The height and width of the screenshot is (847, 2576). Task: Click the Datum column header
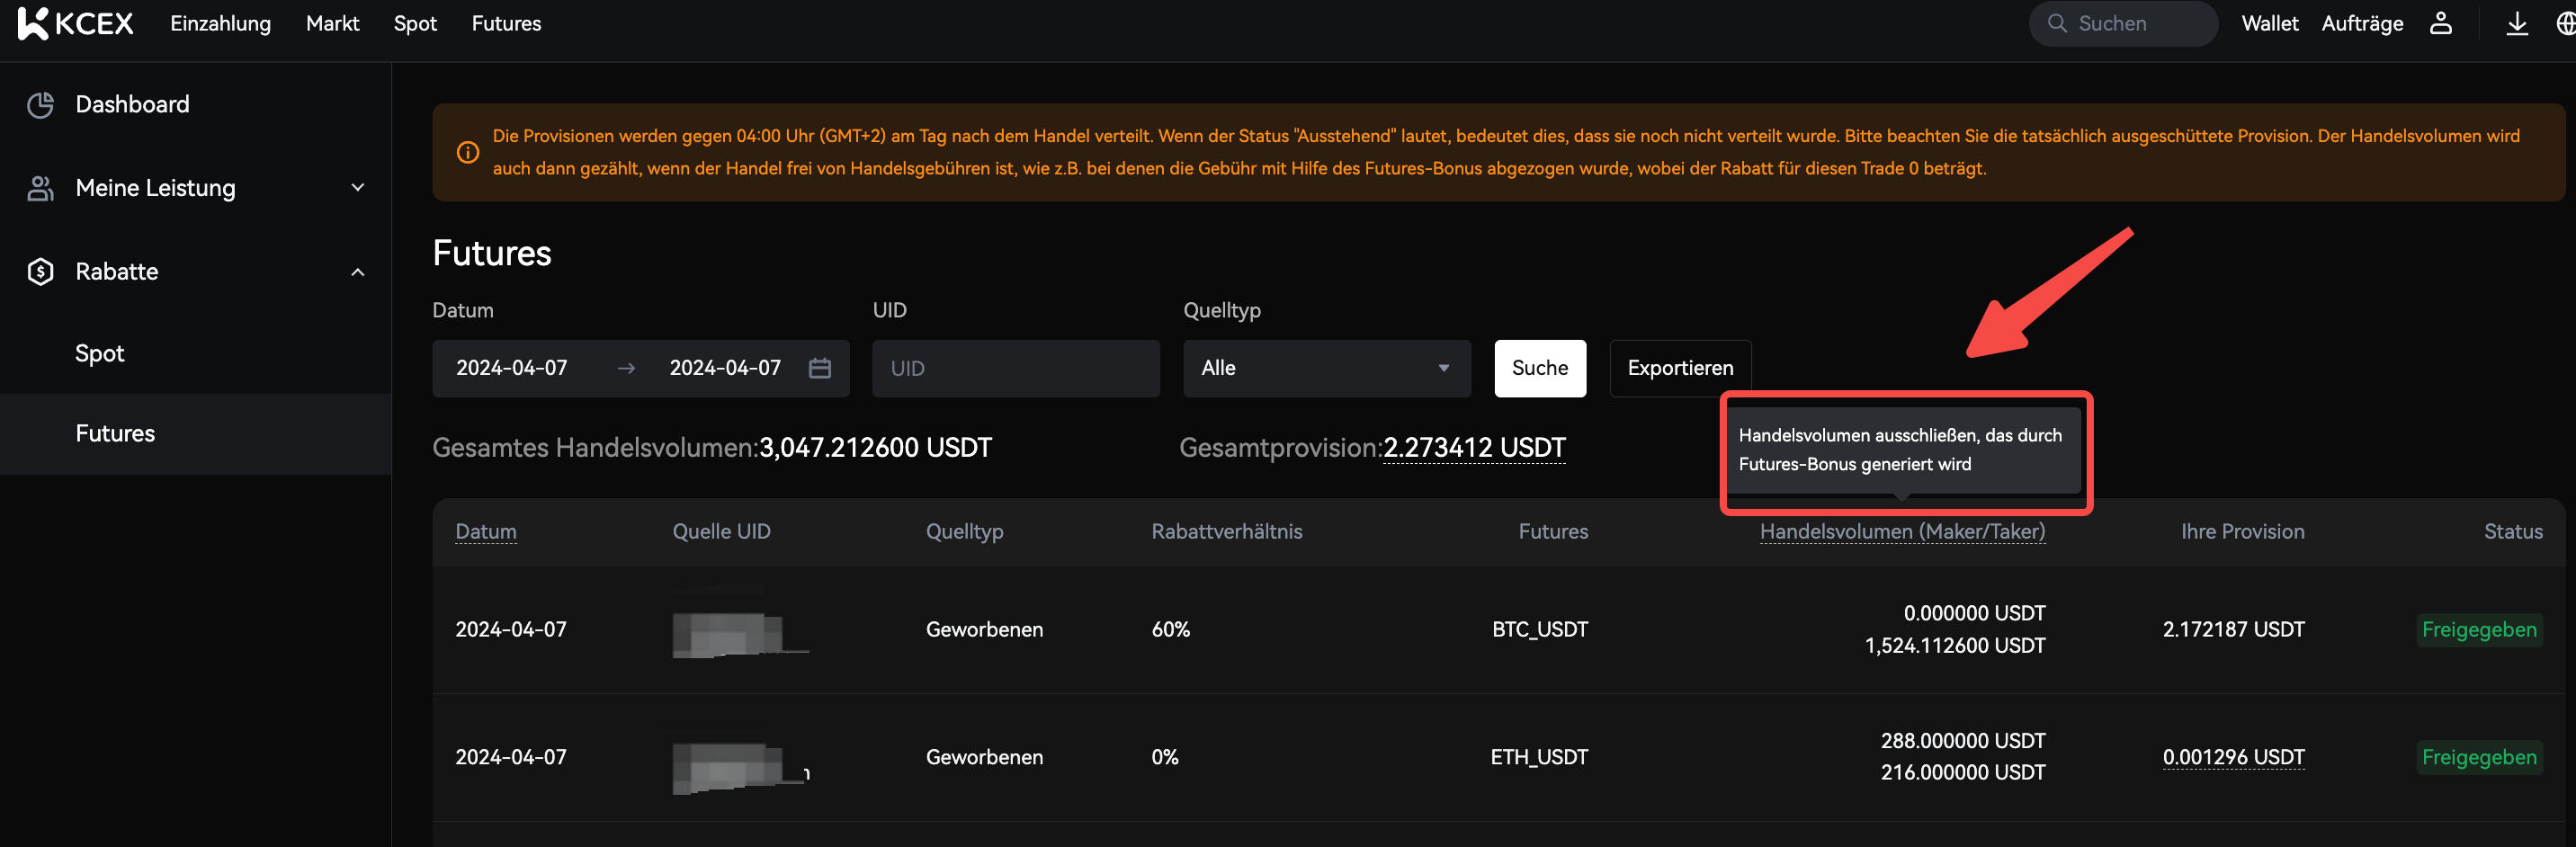486,531
